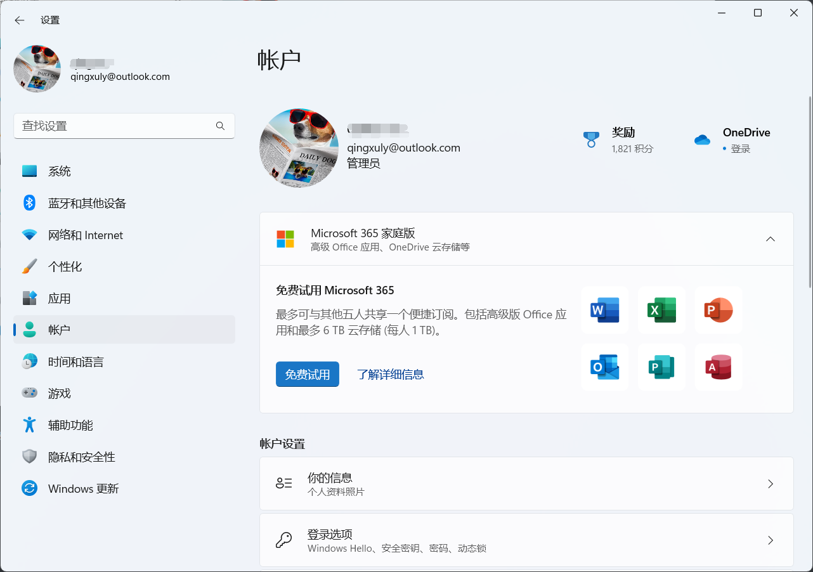Click the Apps icon in sidebar
The height and width of the screenshot is (572, 813).
[29, 299]
